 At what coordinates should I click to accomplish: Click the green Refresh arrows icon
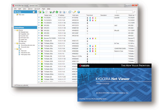coord(57,12)
